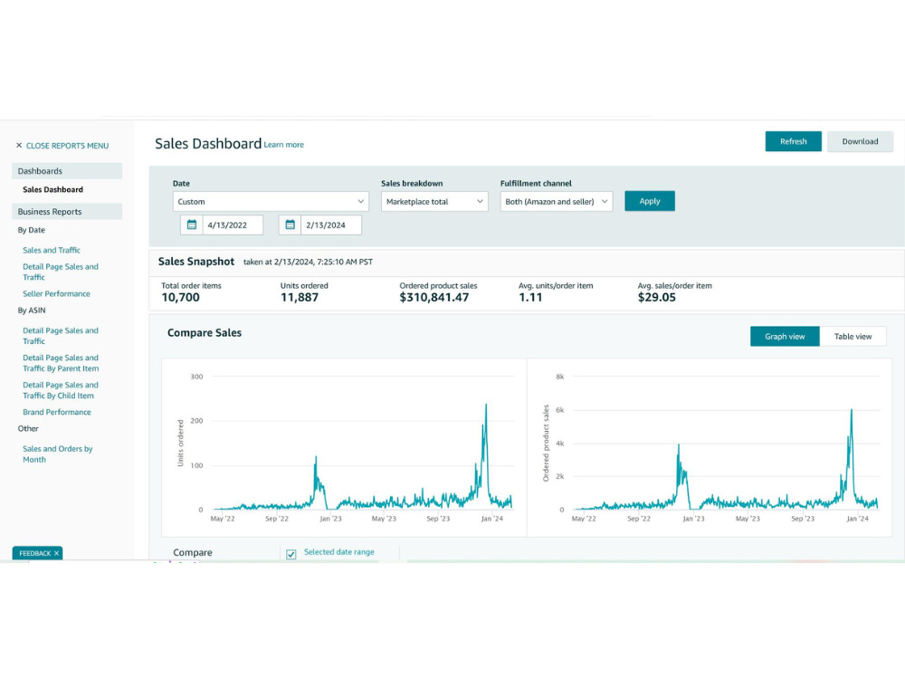Click the start date calendar icon
Screen dimensions: 905x679
tap(192, 225)
